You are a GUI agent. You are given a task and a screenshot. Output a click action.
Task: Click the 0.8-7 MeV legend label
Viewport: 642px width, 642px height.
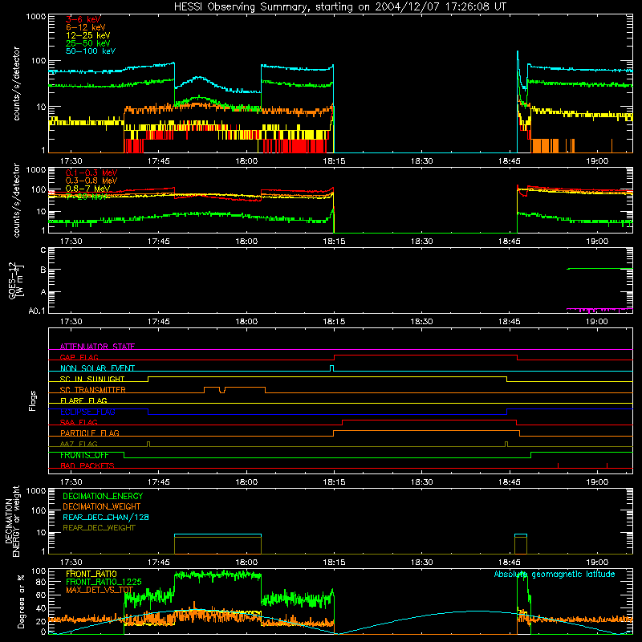pos(87,189)
